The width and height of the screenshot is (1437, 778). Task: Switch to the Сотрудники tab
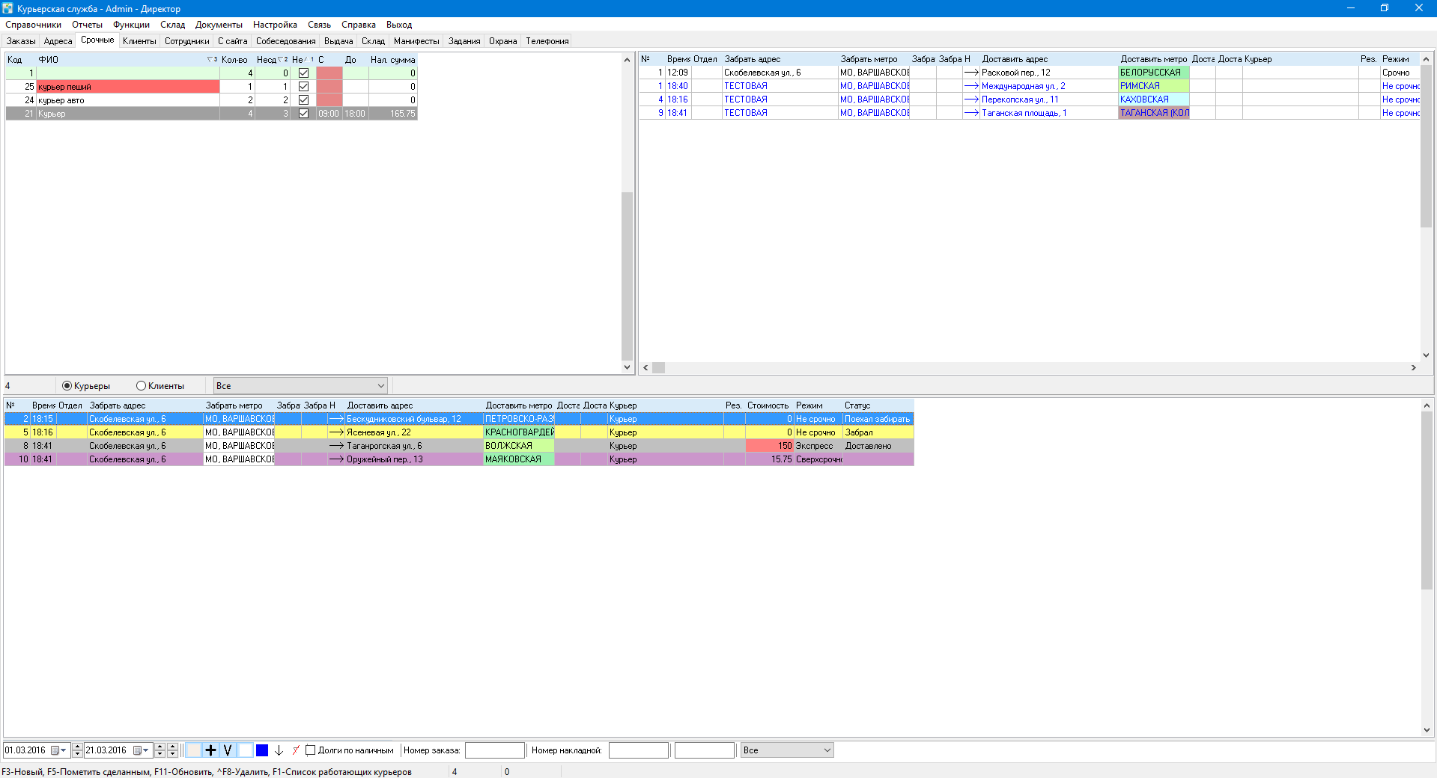click(x=186, y=41)
